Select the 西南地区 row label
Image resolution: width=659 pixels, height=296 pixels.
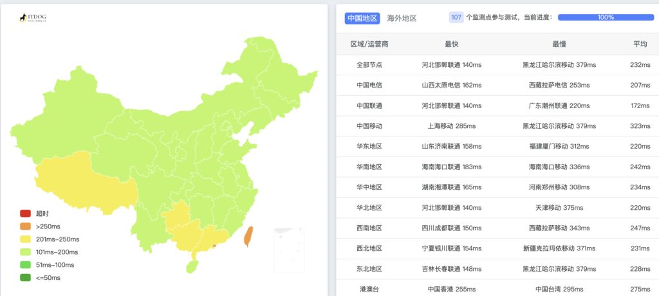(x=369, y=228)
